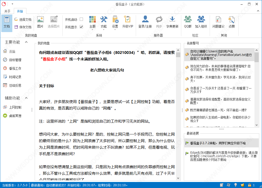Click the smiling mask icon in status bar
This screenshot has height=188, width=262.
coord(242,185)
